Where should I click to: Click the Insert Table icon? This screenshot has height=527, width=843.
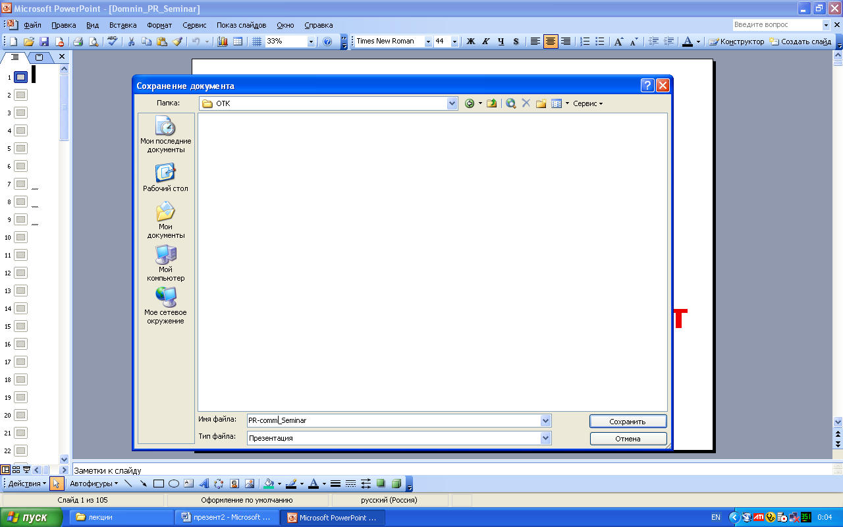(238, 42)
